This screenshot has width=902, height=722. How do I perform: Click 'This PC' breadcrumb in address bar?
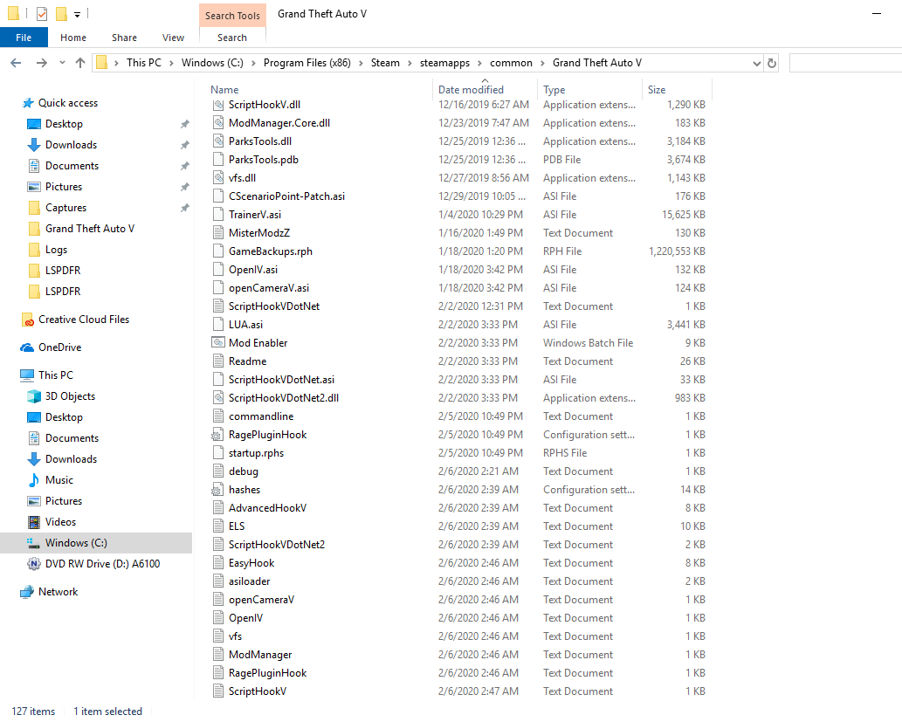tap(144, 63)
